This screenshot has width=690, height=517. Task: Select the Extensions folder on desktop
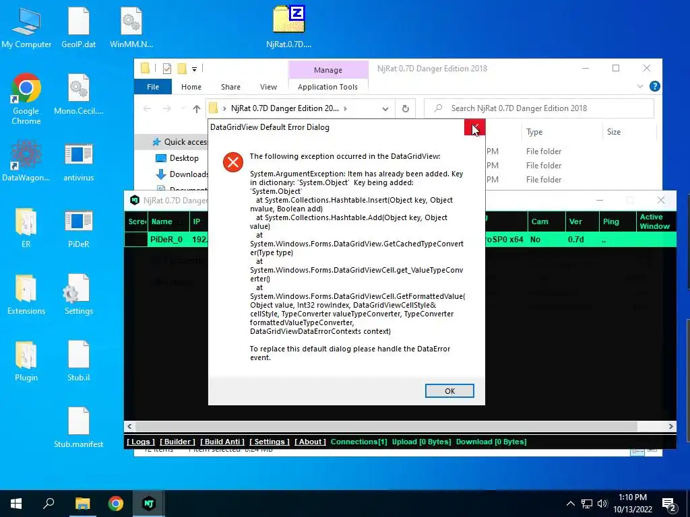tap(26, 295)
